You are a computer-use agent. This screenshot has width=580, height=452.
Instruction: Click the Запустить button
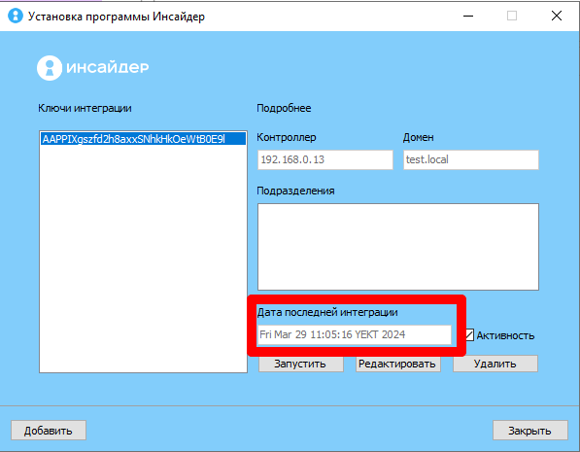301,364
